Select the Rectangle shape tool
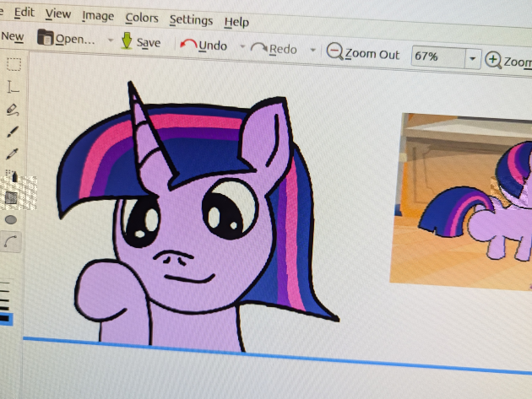This screenshot has width=532, height=399. [x=11, y=197]
